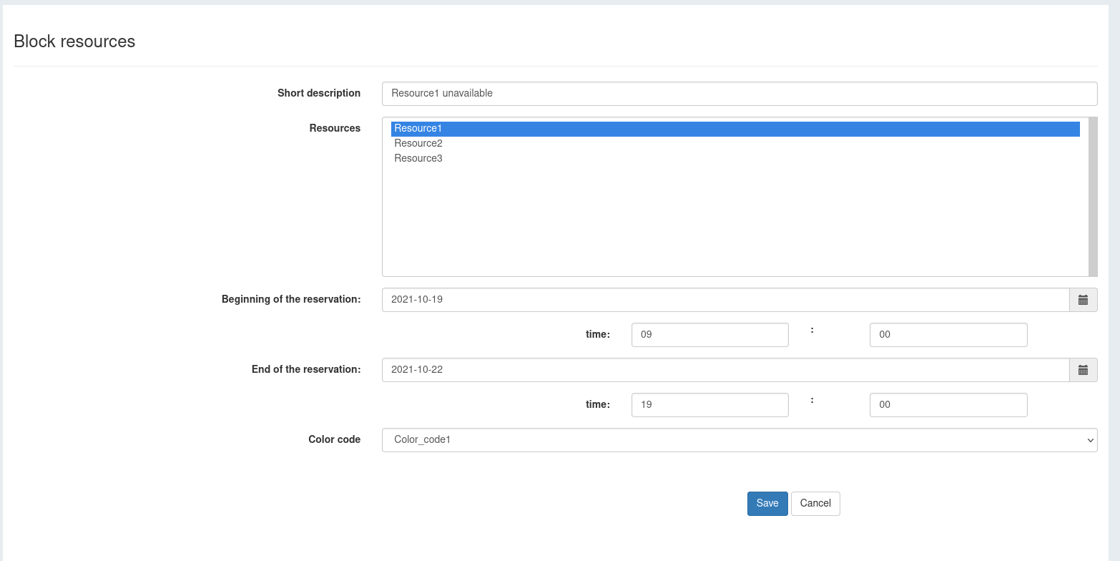The width and height of the screenshot is (1120, 561).
Task: Click the Beginning of the reservation label
Action: pos(291,299)
